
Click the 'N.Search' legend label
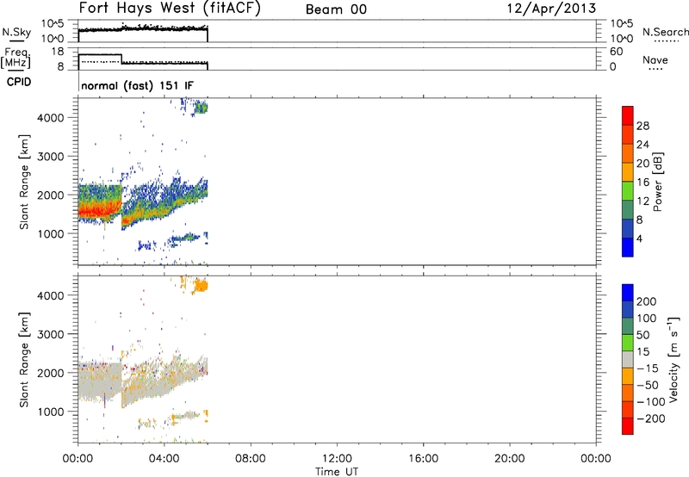pos(665,32)
